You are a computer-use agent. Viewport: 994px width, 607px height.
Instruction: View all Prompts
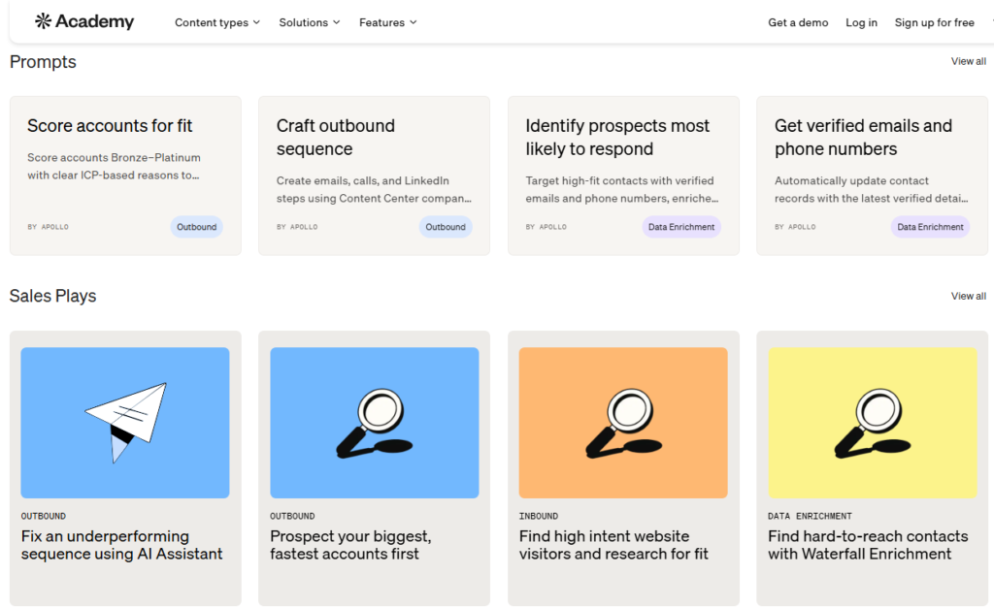coord(968,61)
